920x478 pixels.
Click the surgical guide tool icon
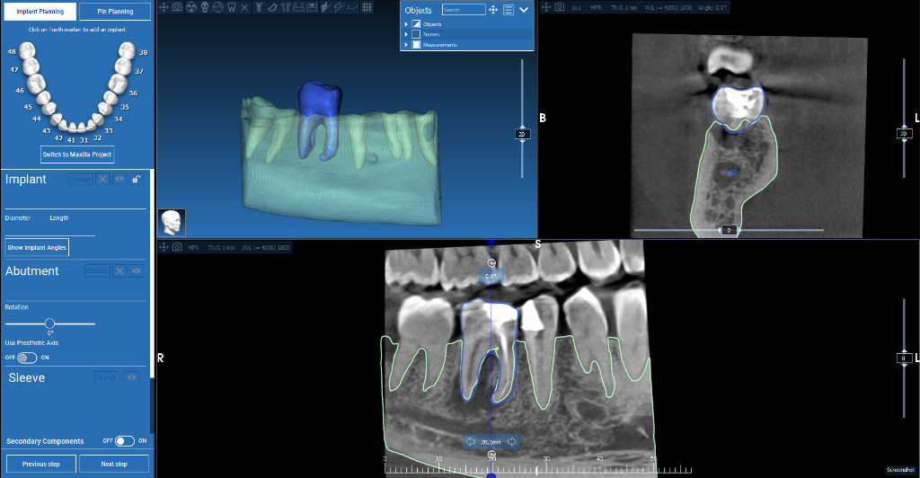[298, 7]
